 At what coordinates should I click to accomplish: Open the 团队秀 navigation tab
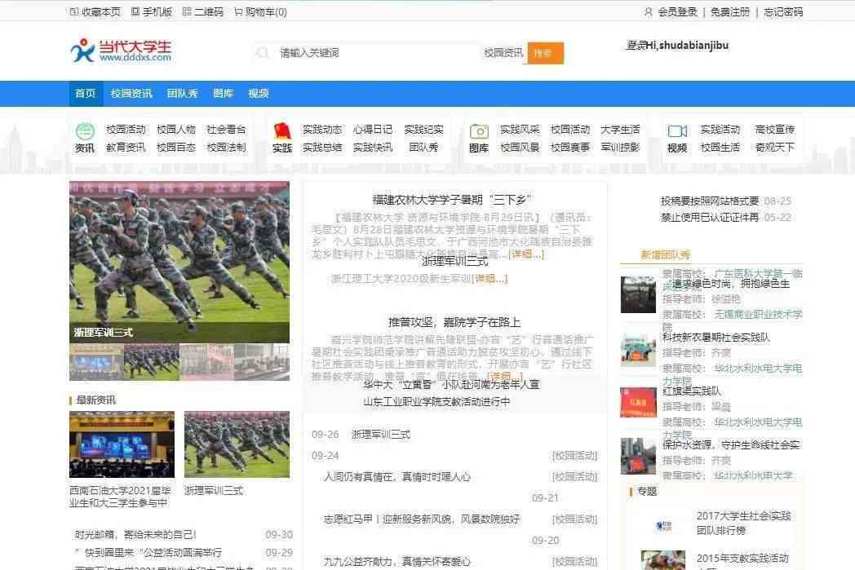pos(182,94)
